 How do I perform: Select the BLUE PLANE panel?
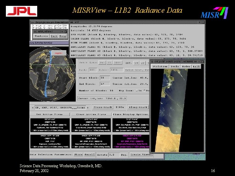(x=131, y=125)
